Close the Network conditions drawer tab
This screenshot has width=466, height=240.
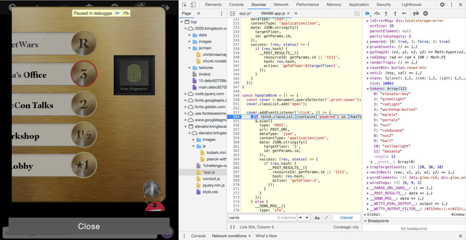[249, 236]
